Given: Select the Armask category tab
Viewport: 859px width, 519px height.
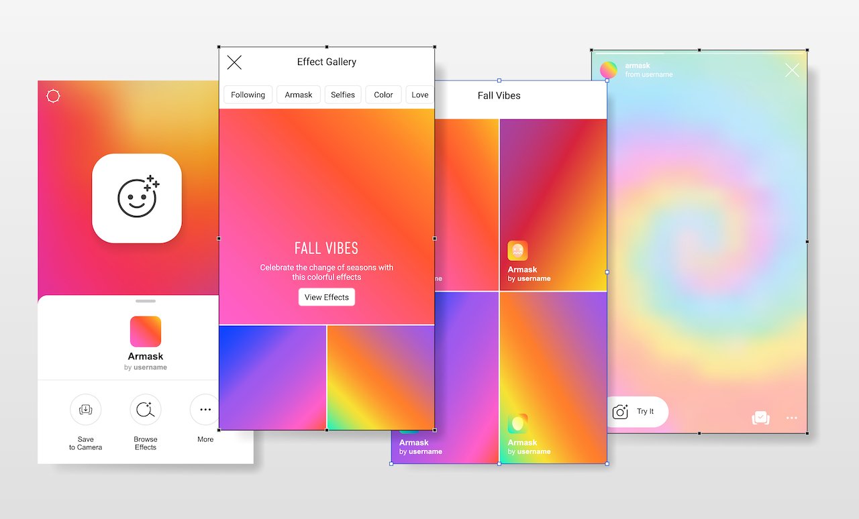Looking at the screenshot, I should pyautogui.click(x=299, y=95).
